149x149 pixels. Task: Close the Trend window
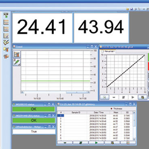[96, 47]
